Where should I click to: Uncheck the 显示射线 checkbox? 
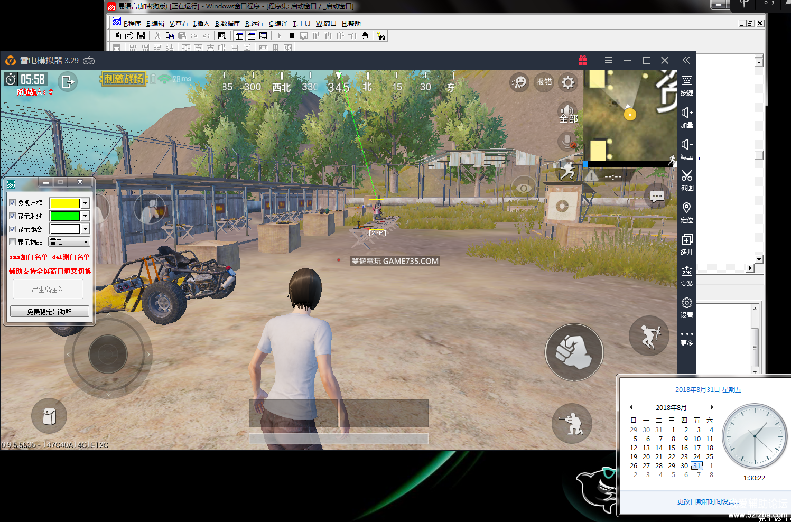click(x=13, y=216)
